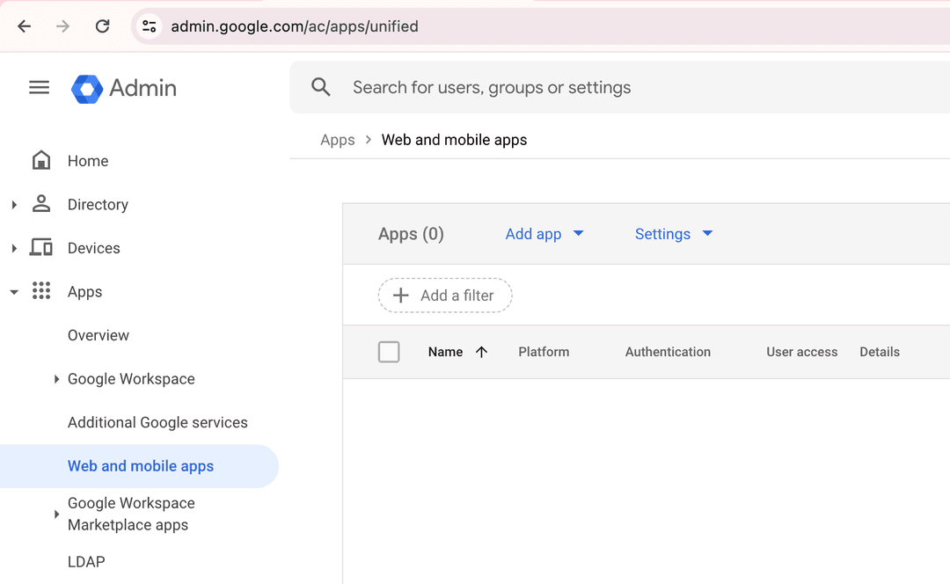Click the Apps breadcrumb link
This screenshot has height=584, width=950.
pyautogui.click(x=337, y=139)
